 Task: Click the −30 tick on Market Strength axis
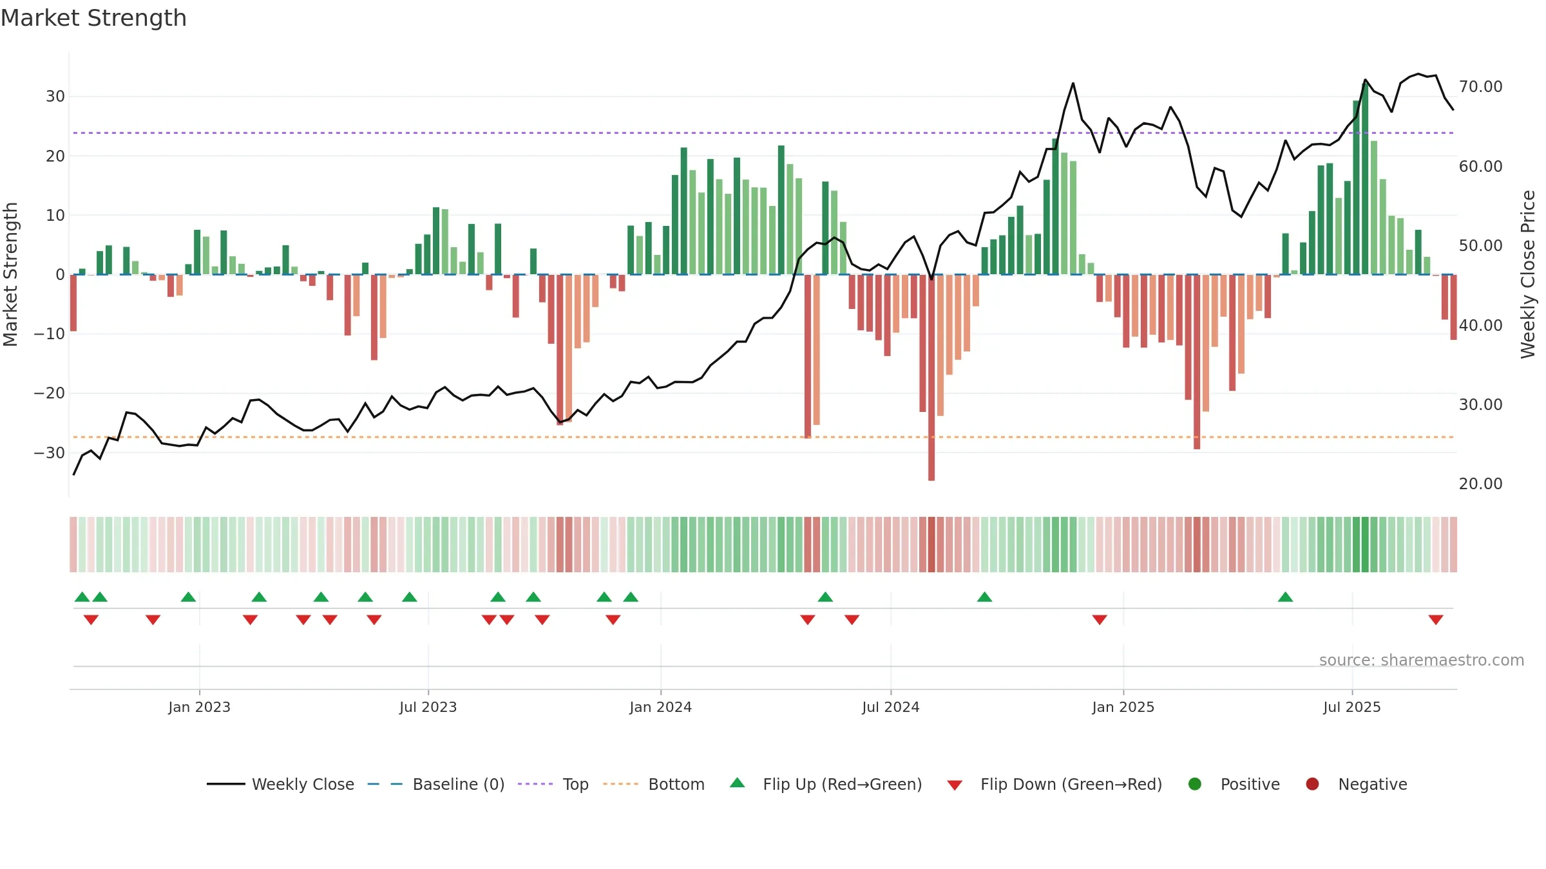(50, 453)
